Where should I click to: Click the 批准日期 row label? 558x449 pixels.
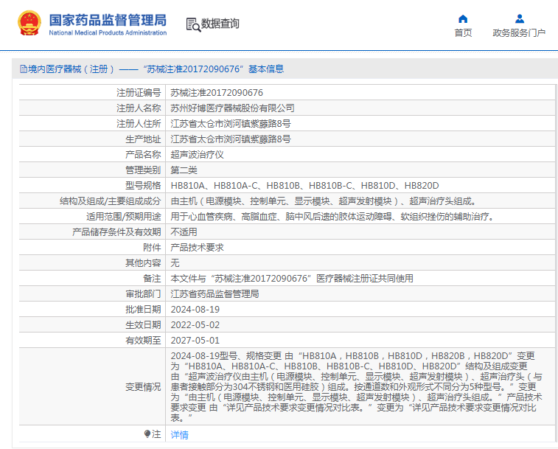(x=143, y=310)
